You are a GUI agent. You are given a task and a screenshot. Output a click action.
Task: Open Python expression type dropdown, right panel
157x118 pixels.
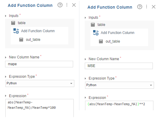[x=119, y=85]
